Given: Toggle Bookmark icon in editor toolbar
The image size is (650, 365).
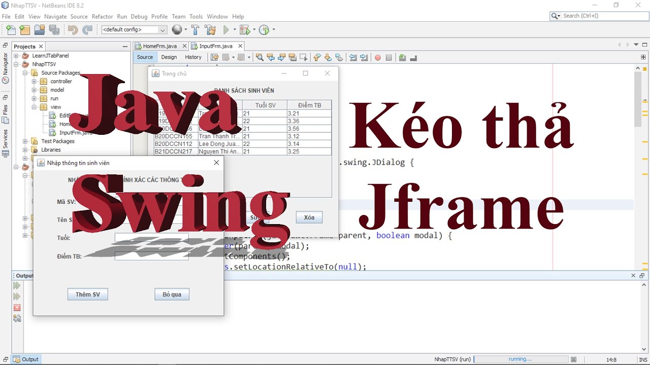Looking at the screenshot, I should (x=339, y=57).
